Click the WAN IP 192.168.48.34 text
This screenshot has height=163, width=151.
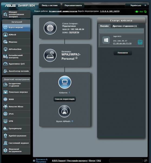point(77,29)
